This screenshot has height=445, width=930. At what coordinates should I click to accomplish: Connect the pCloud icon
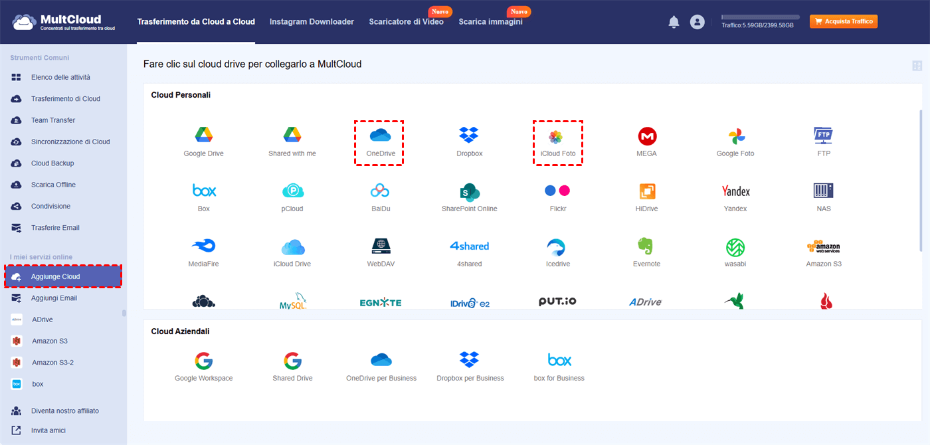pyautogui.click(x=292, y=191)
